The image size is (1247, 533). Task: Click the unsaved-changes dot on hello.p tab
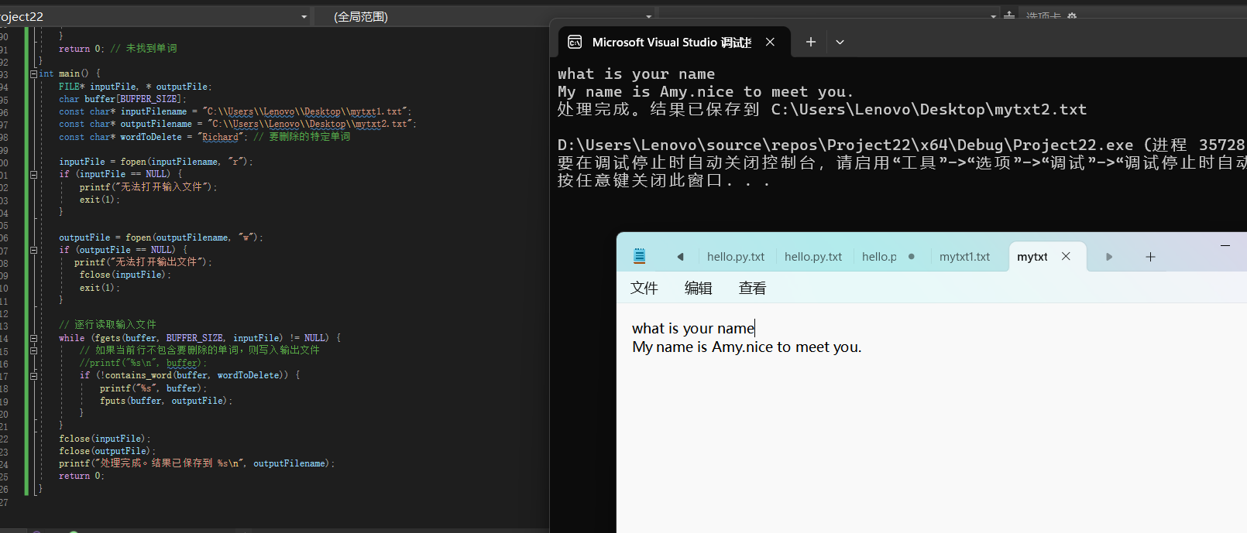(x=911, y=257)
